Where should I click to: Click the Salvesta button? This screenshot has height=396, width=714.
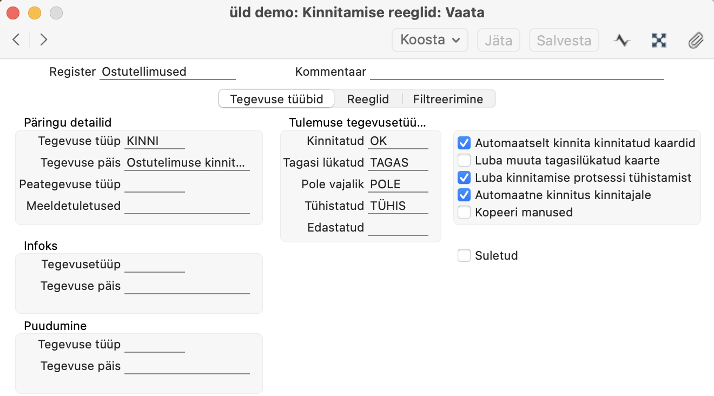pyautogui.click(x=564, y=40)
